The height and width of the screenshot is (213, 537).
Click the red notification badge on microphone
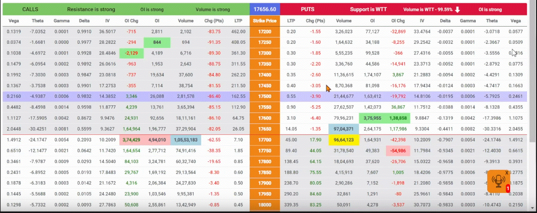click(508, 189)
